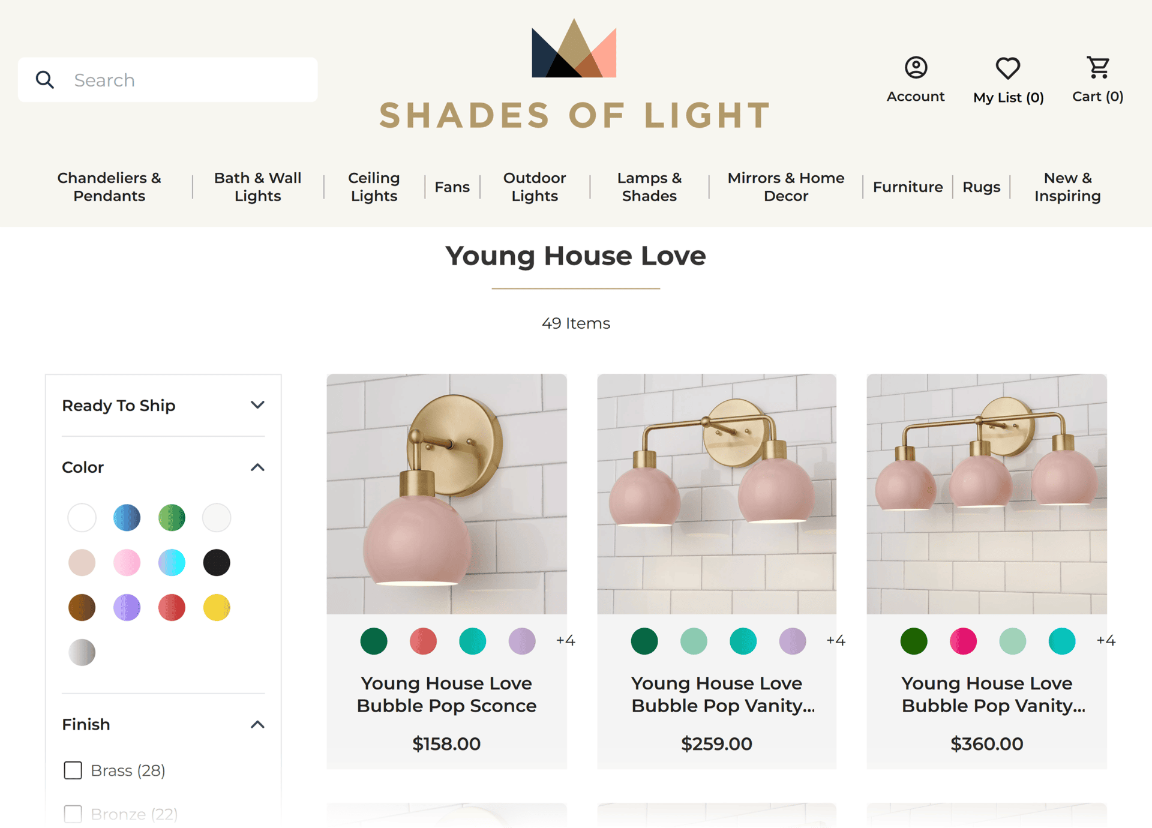Open the $259.00 Bubble Pop Vanity image

point(716,494)
